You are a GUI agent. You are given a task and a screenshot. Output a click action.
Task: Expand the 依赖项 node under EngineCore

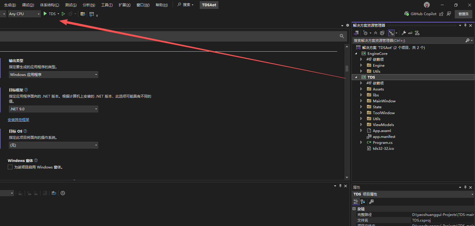point(361,59)
